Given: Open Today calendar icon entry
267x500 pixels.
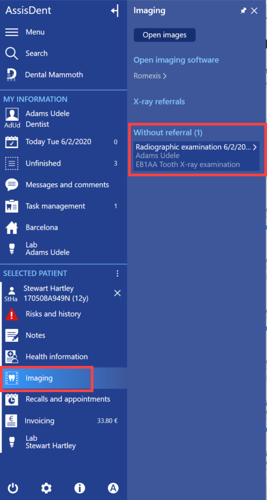Looking at the screenshot, I should click(x=12, y=142).
